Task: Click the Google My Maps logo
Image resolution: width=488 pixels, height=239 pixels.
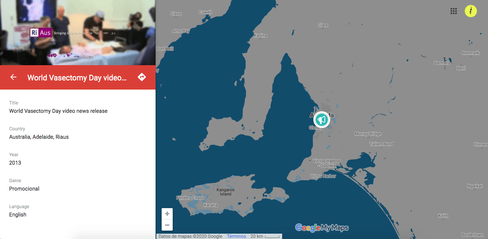Action: pyautogui.click(x=322, y=228)
